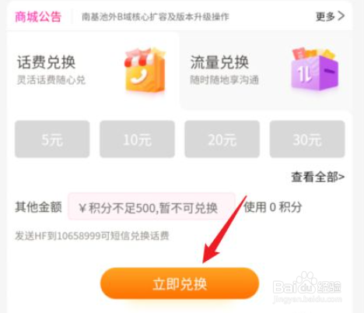This screenshot has width=364, height=313.
Task: Click the 其他金额 label
Action: pos(38,207)
